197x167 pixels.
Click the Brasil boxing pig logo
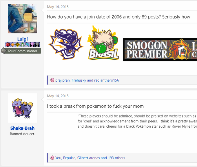coord(103,43)
